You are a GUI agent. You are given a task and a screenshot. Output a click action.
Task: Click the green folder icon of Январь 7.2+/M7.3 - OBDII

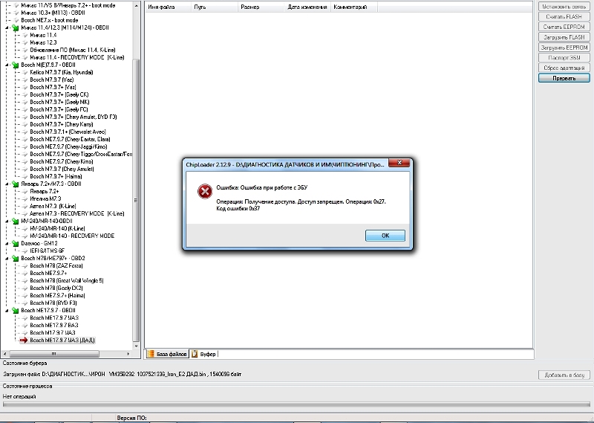pyautogui.click(x=15, y=184)
